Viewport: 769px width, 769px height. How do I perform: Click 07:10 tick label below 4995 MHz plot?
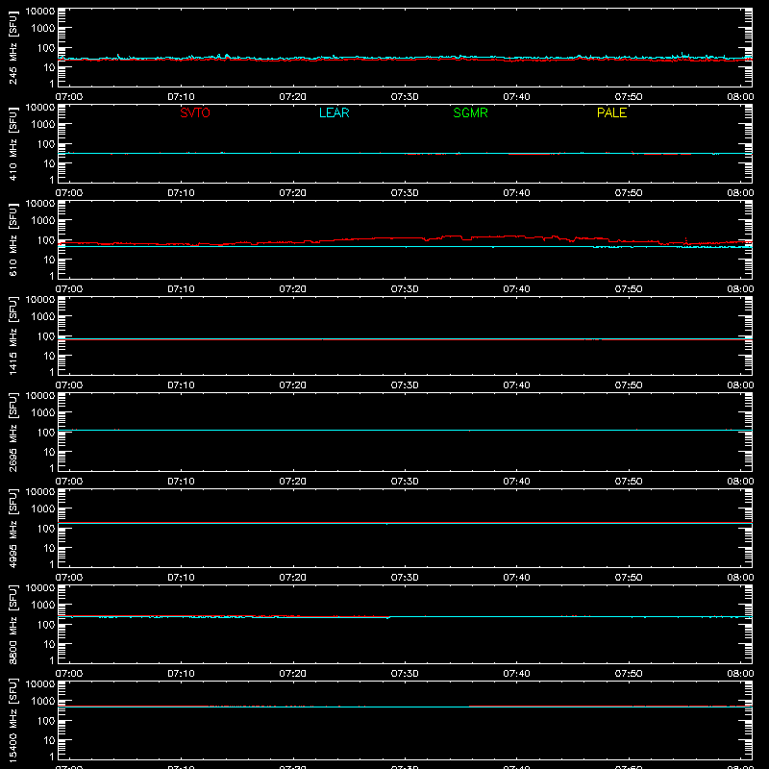pyautogui.click(x=181, y=578)
